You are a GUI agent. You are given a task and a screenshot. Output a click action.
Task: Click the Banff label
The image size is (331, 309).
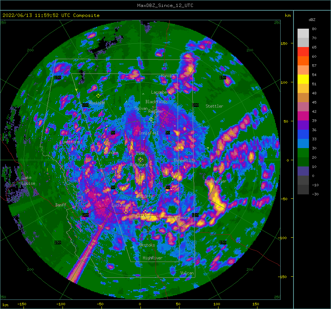click(61, 205)
